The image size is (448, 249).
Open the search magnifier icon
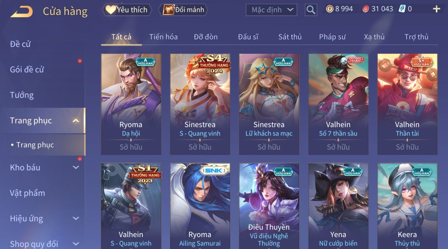311,10
